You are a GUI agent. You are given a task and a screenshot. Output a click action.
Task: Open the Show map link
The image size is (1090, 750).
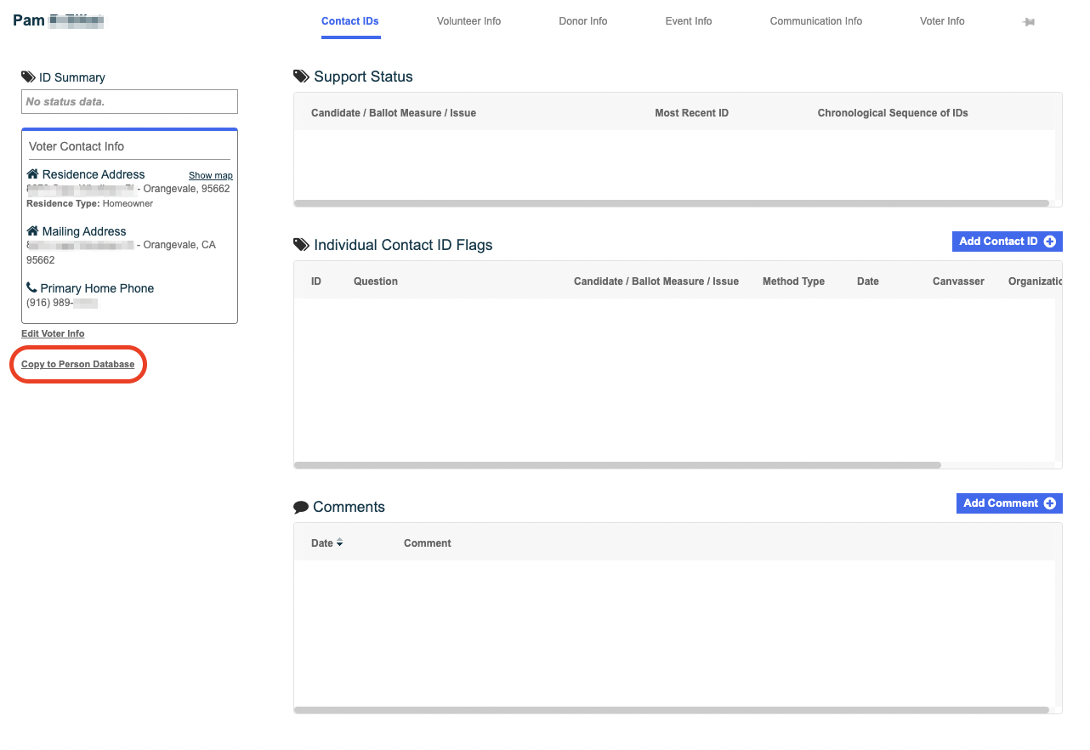(x=210, y=175)
